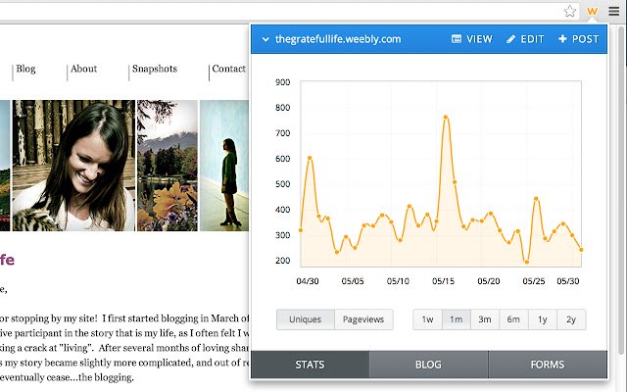The width and height of the screenshot is (627, 392).
Task: Click the POST button
Action: [x=578, y=39]
